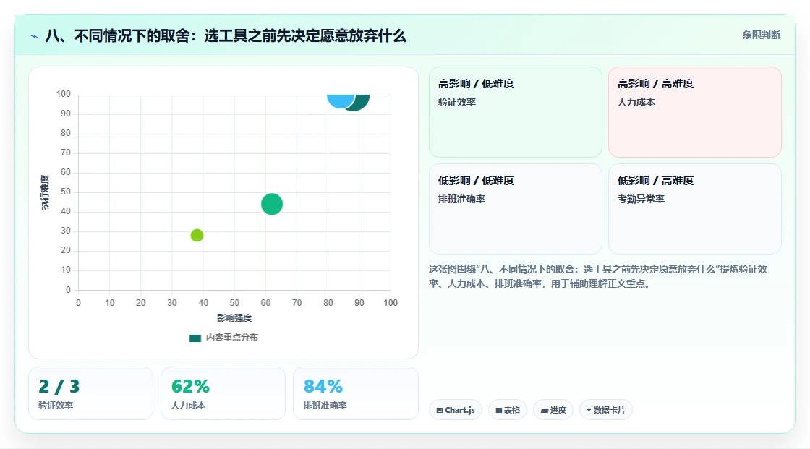810x449 pixels.
Task: Click the icon in the 进度 tag
Action: coord(545,410)
